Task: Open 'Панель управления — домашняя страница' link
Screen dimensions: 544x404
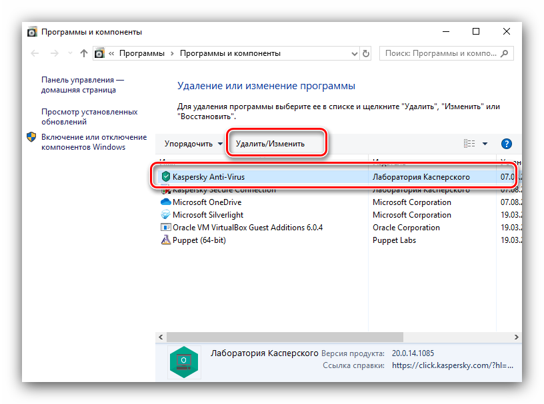Action: point(83,85)
